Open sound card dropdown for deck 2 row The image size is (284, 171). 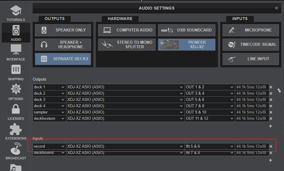[125, 93]
